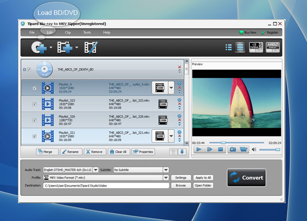Click the Playlist_321 film thumbnail

click(x=48, y=136)
